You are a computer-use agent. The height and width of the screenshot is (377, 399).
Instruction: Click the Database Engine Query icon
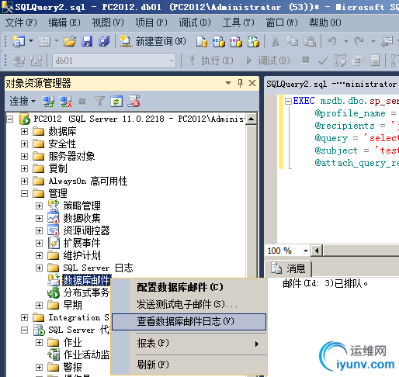coord(202,41)
